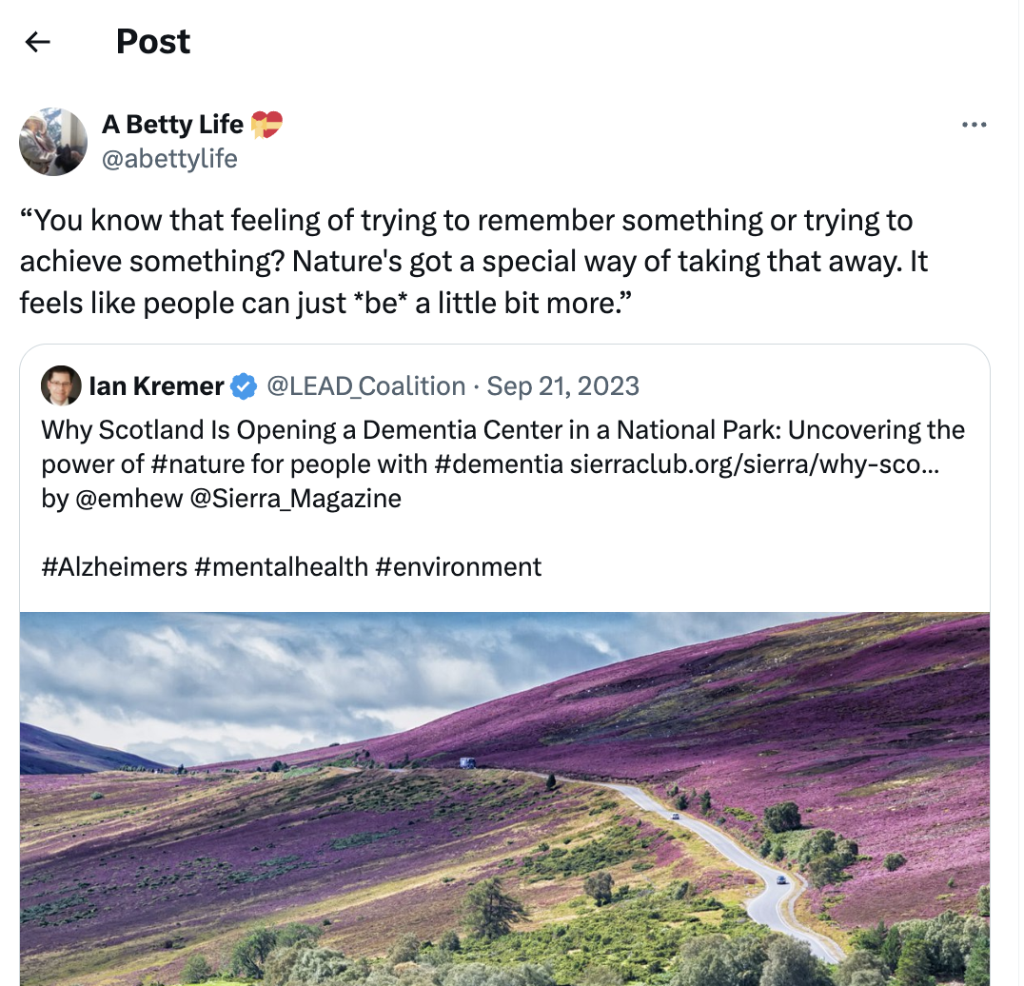The image size is (1024, 986).
Task: Click Ian Kremer's small profile avatar
Action: 61,385
